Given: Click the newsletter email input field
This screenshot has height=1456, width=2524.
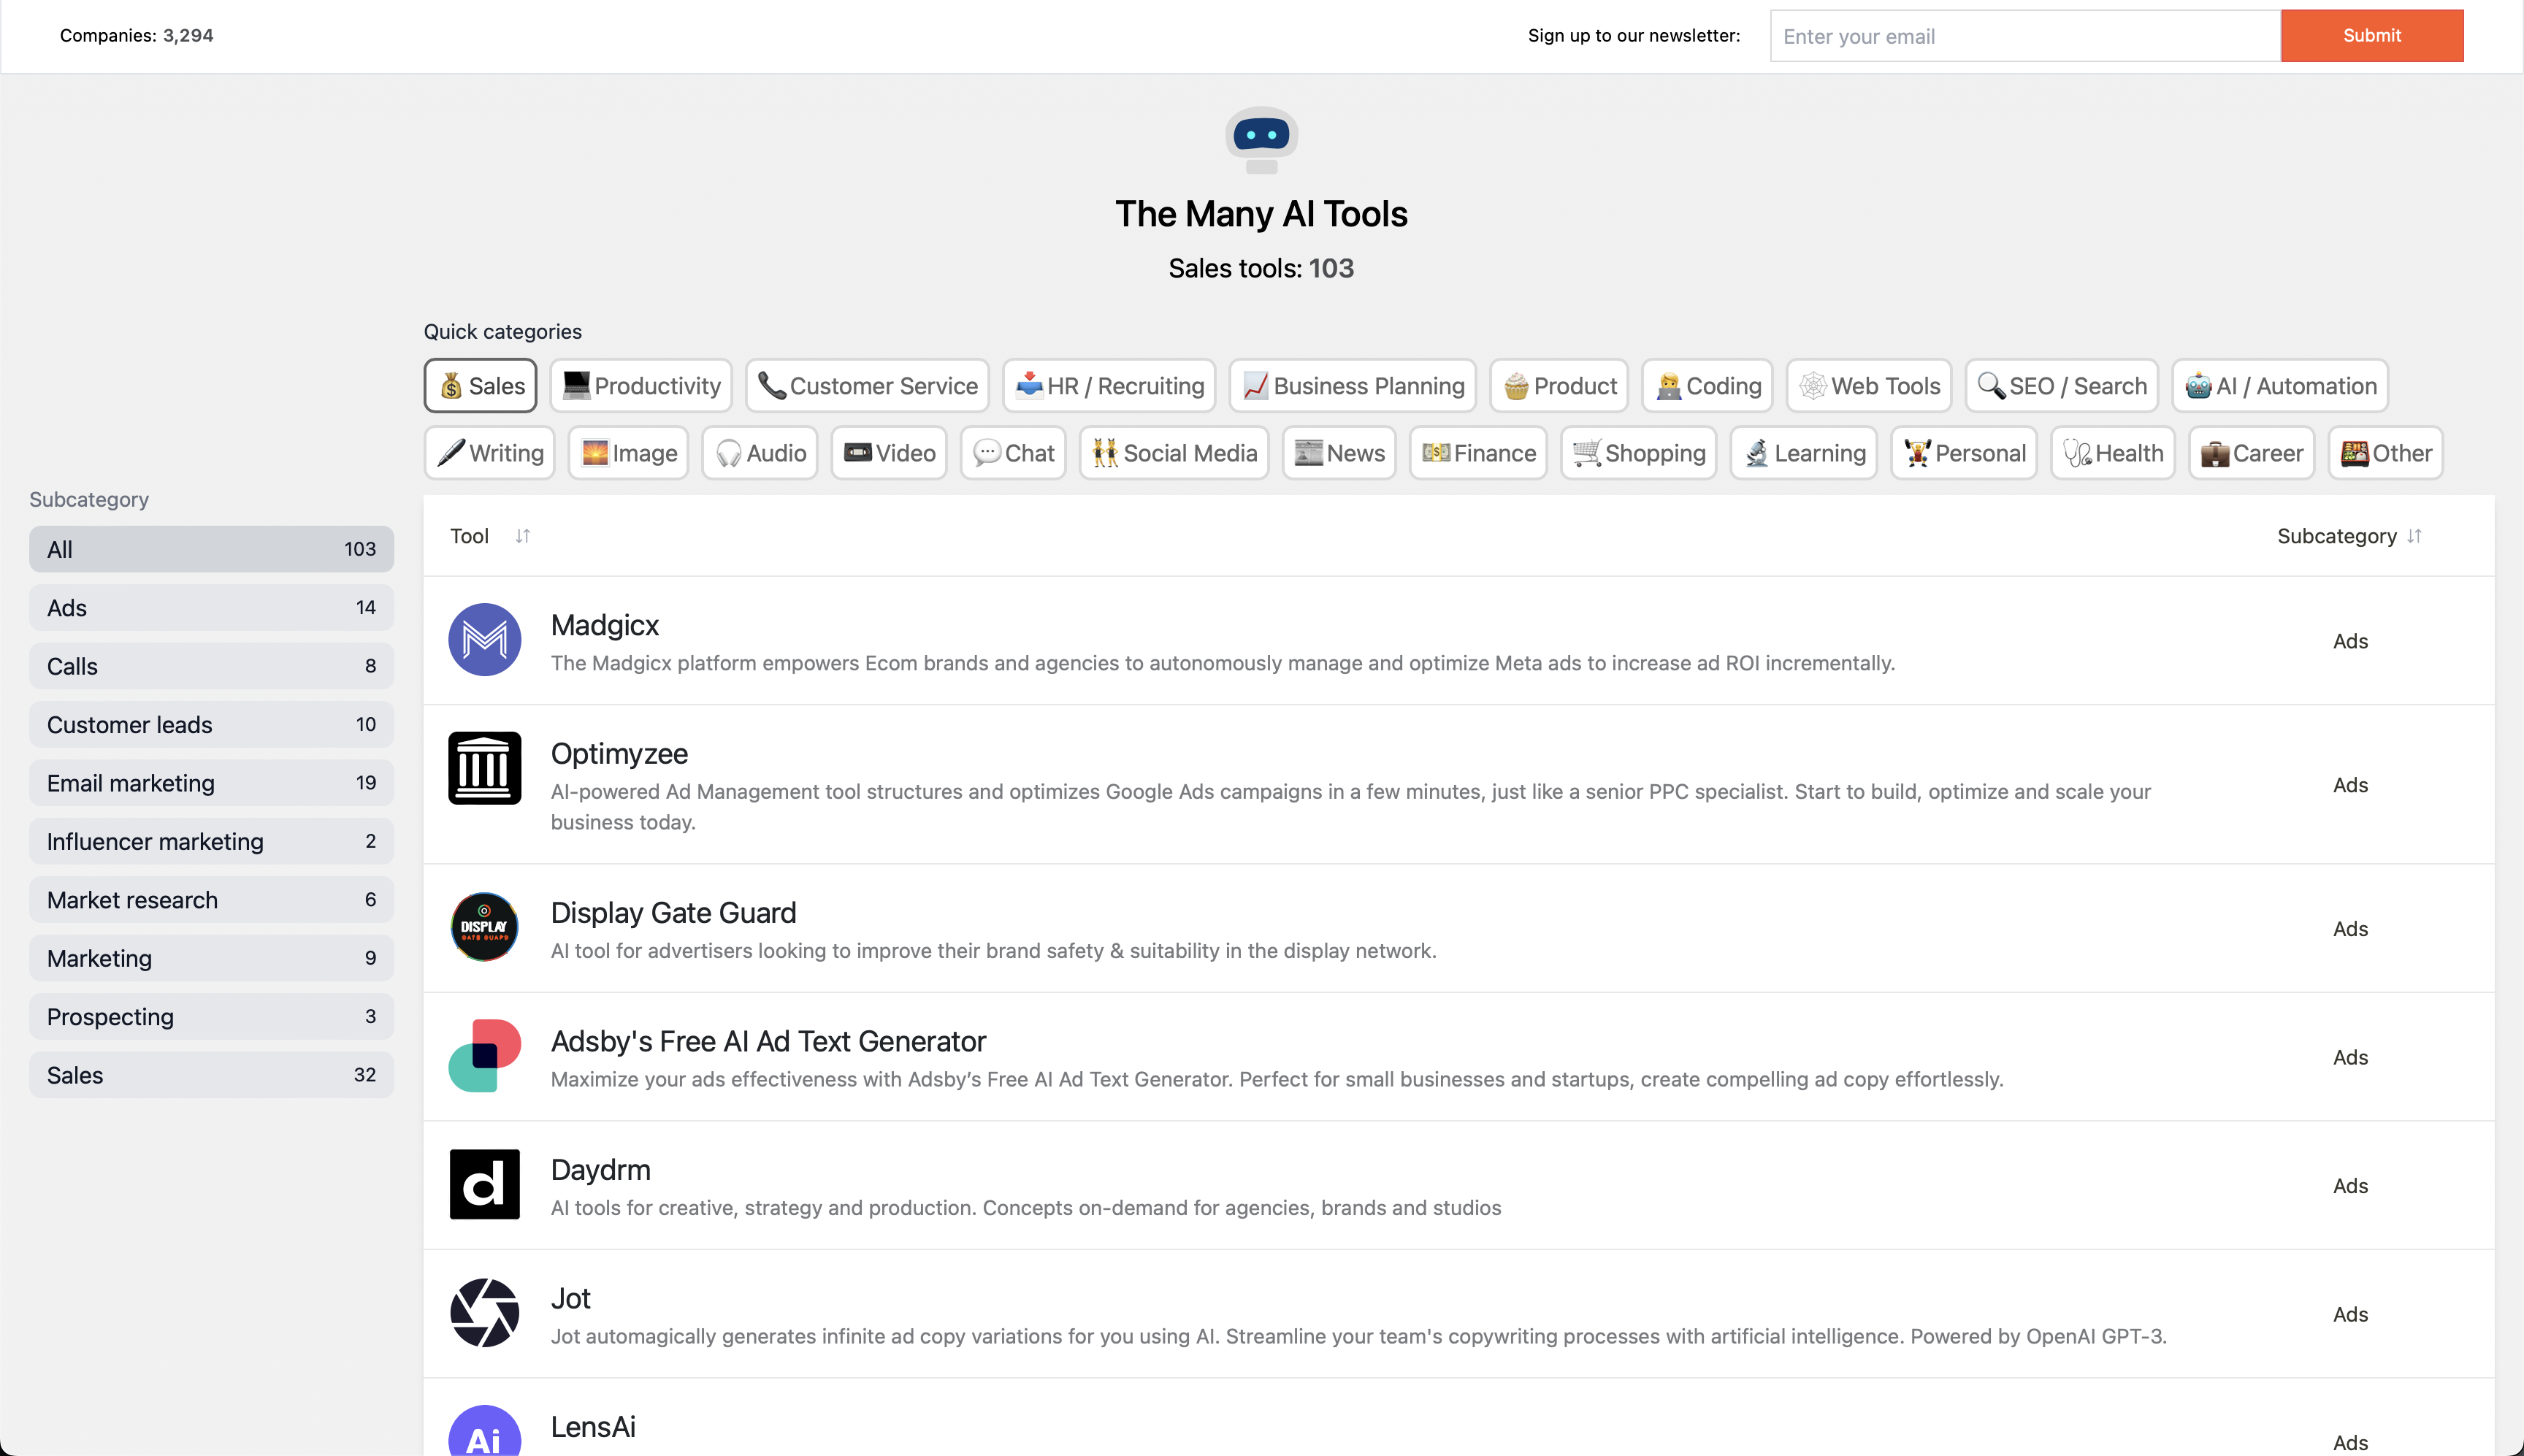Looking at the screenshot, I should 2024,36.
